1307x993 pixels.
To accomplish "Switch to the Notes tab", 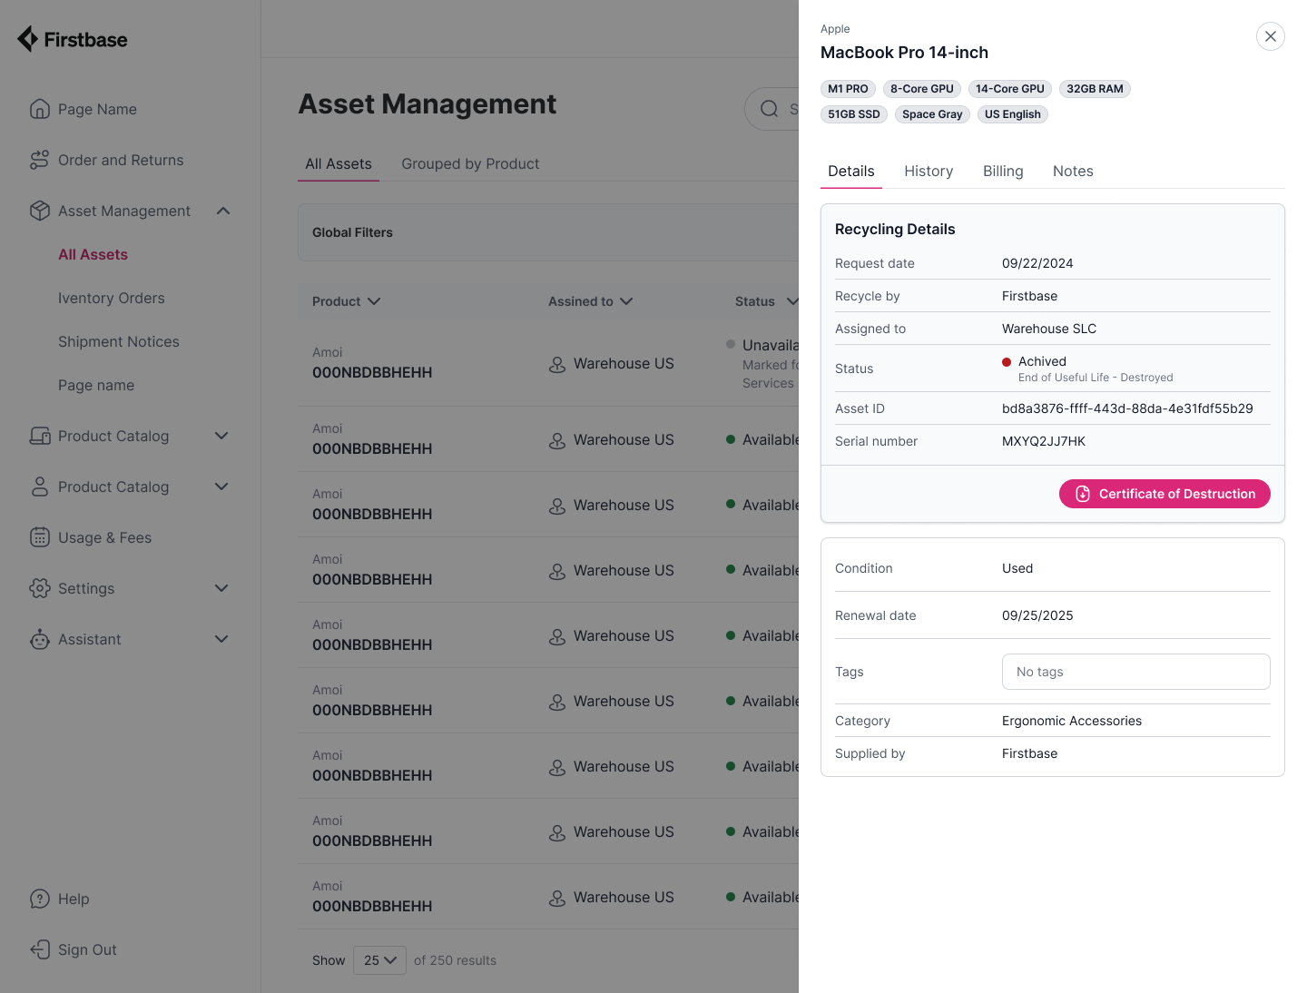I will [1073, 171].
